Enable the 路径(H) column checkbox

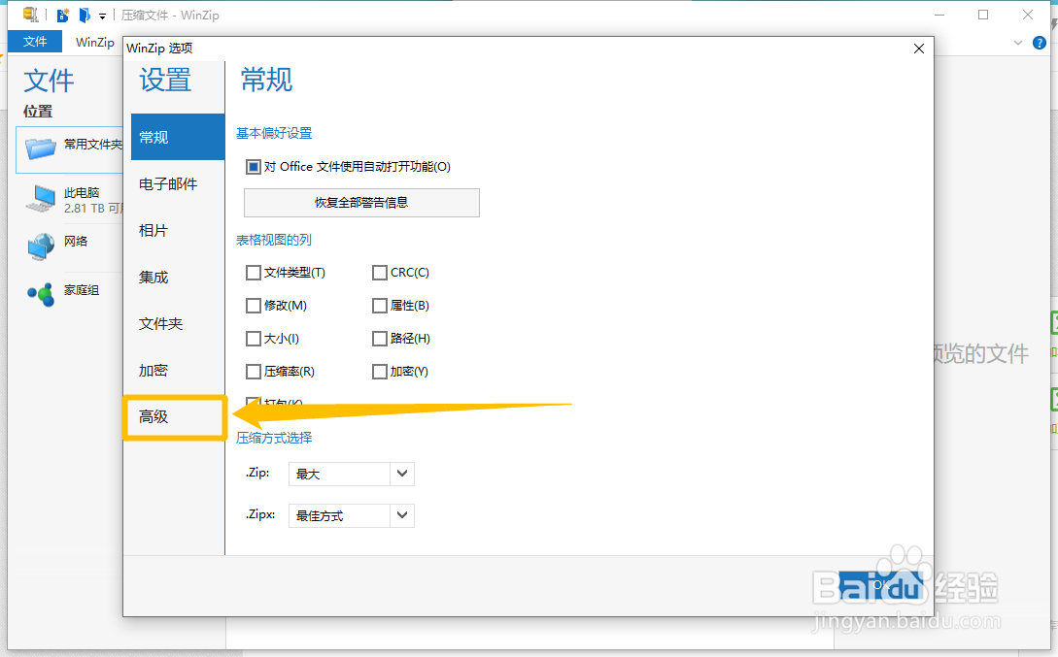pos(379,339)
